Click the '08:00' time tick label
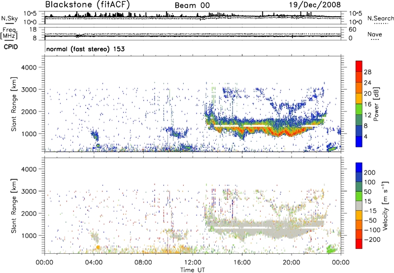 (x=143, y=263)
